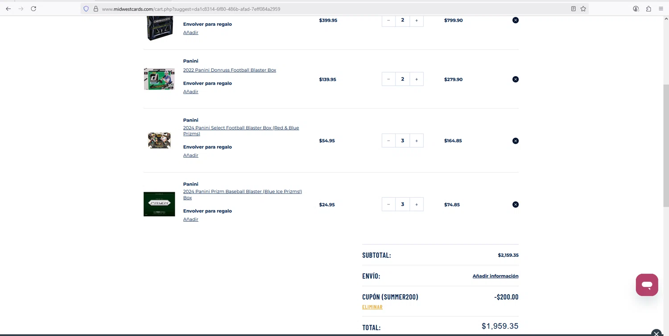Decrease quantity of Prizm Baseball Blaster Box

pyautogui.click(x=388, y=204)
